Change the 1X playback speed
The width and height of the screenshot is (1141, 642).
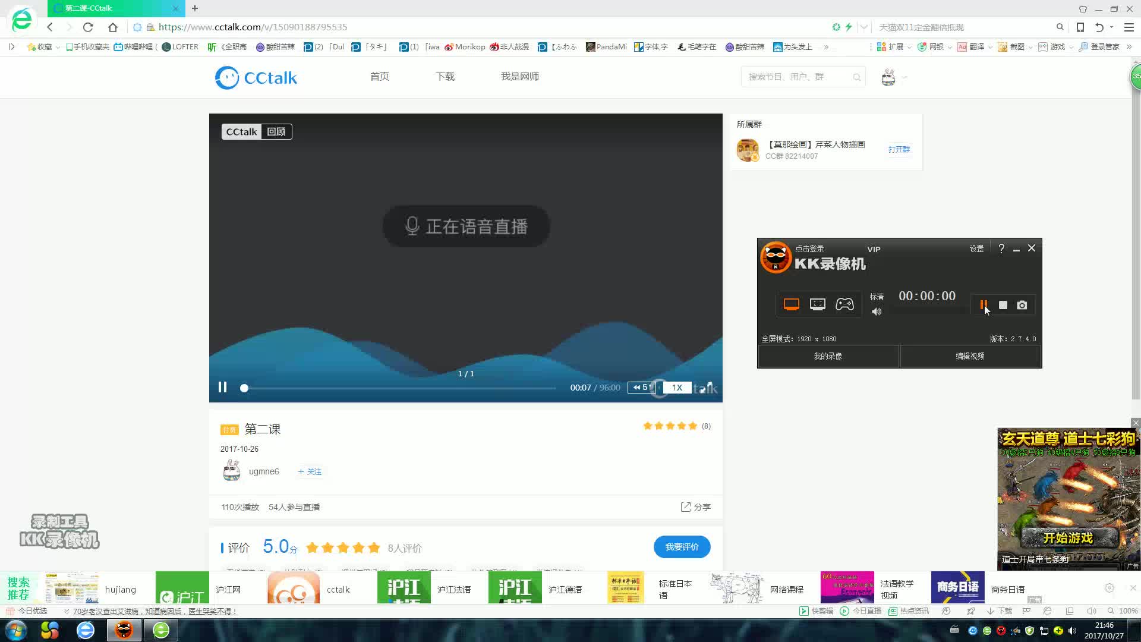[x=677, y=388]
